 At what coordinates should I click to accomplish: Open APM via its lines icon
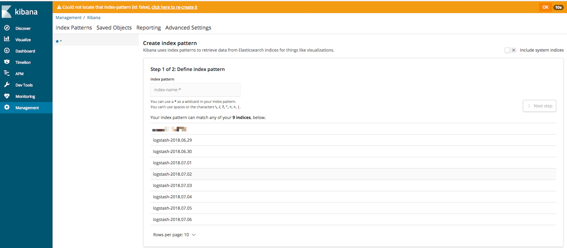(x=7, y=73)
